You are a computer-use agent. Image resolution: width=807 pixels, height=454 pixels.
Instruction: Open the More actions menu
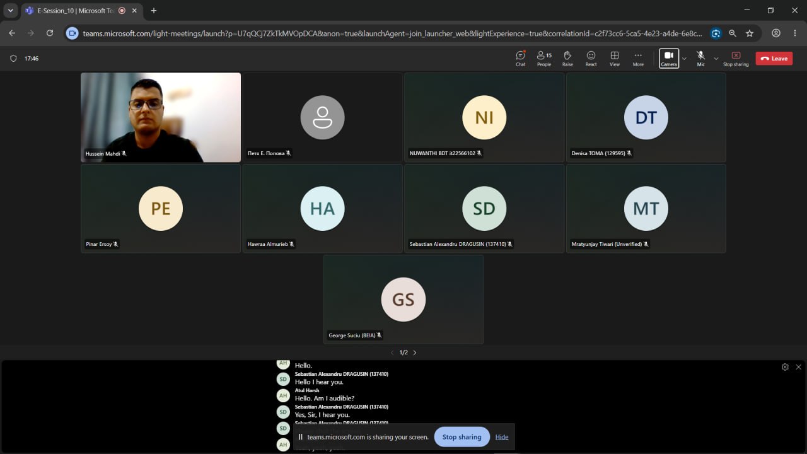[x=638, y=59]
